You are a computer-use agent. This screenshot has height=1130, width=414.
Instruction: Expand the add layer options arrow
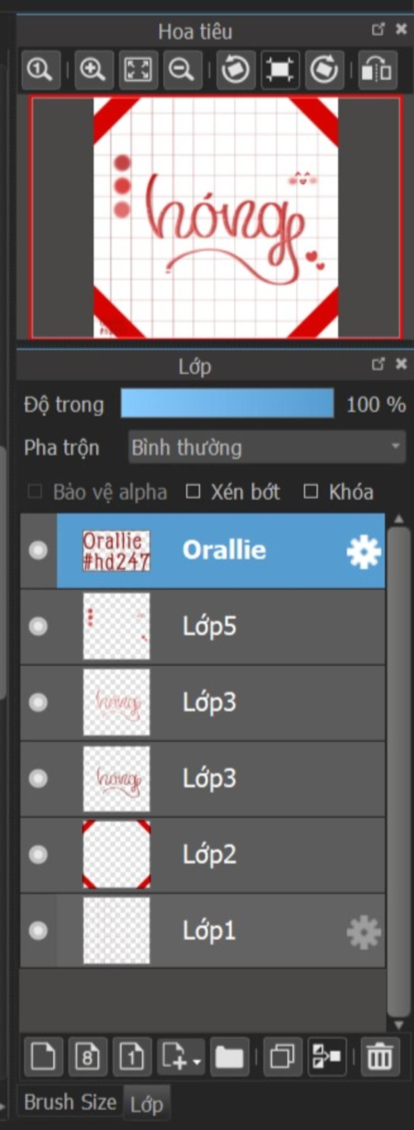197,1061
